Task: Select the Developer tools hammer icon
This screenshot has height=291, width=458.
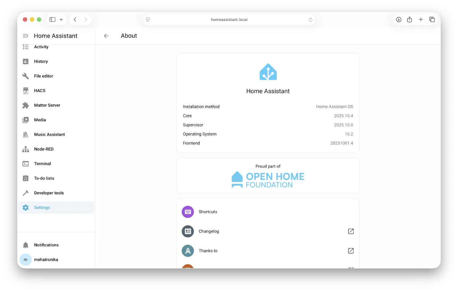Action: pos(26,193)
